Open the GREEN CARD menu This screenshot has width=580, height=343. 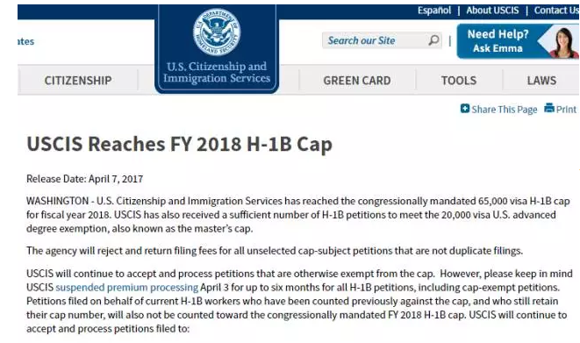pyautogui.click(x=357, y=80)
